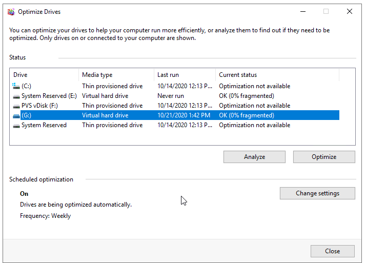
Task: Sort by the Current status column header
Action: coord(277,75)
